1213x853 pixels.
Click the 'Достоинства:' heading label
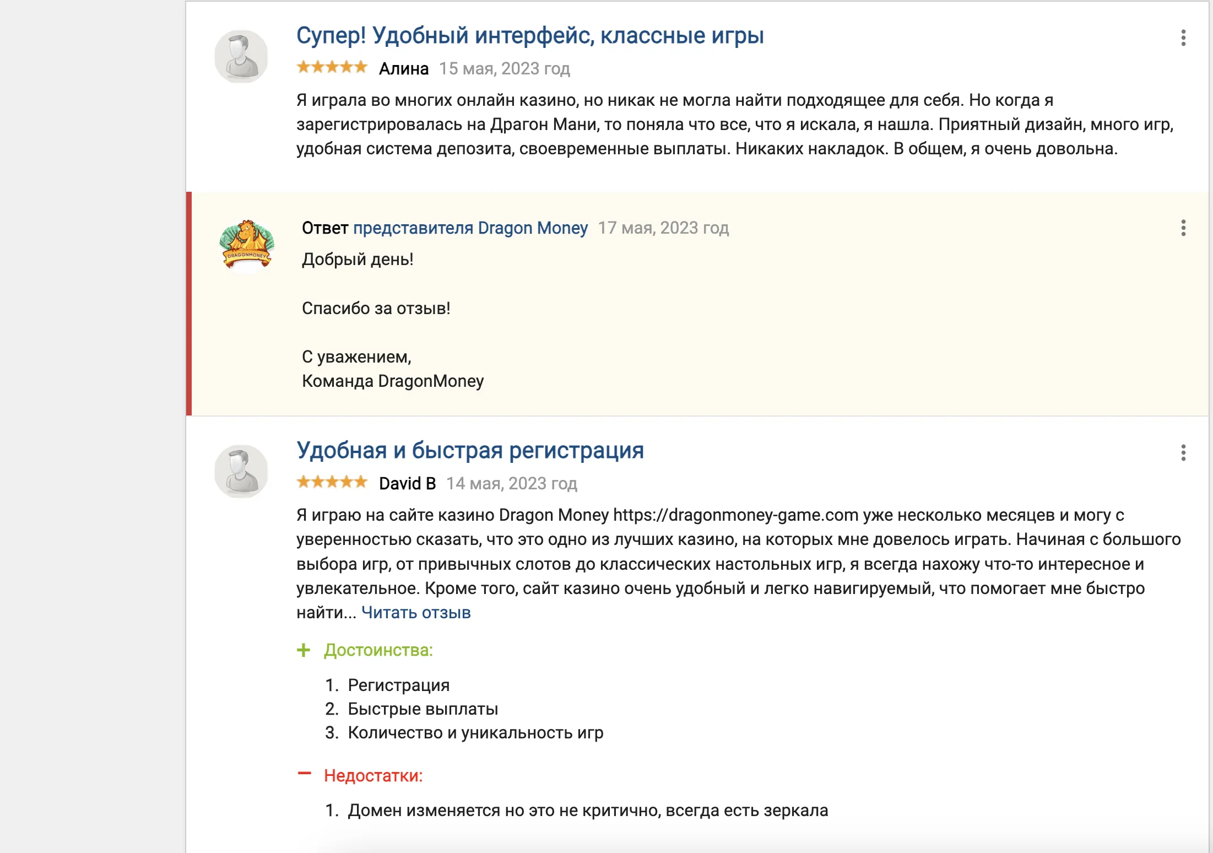click(378, 650)
